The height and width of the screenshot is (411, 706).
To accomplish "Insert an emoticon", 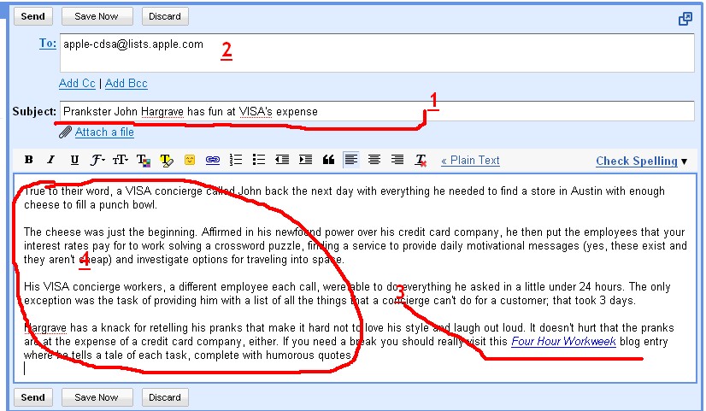I will pyautogui.click(x=190, y=160).
